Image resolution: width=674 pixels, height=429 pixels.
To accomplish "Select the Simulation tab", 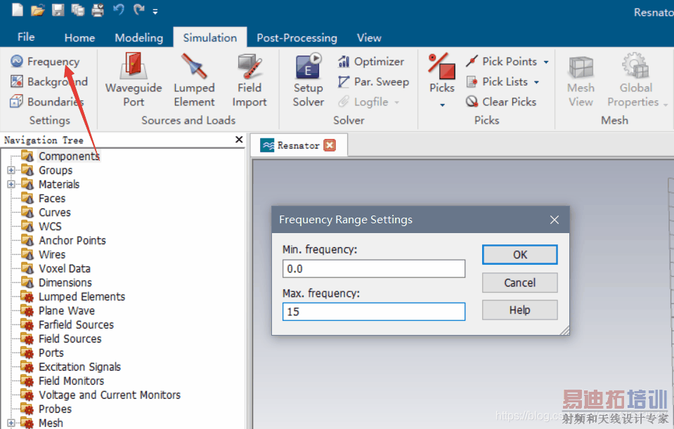I will 209,38.
